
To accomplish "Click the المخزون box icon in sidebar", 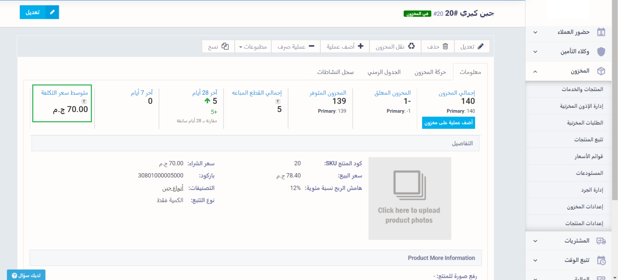I will click(x=601, y=71).
